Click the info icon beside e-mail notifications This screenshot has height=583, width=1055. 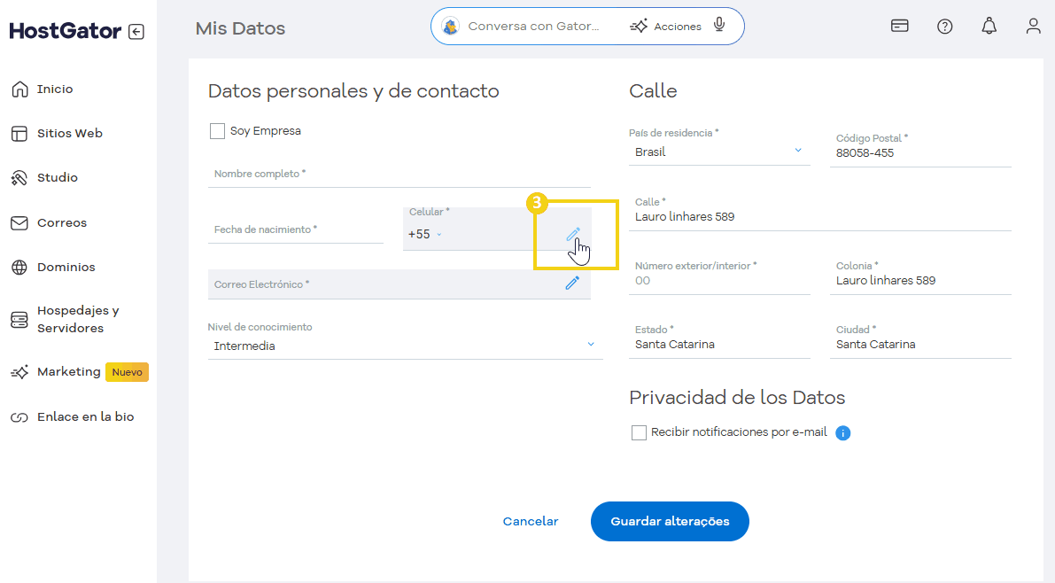point(843,433)
